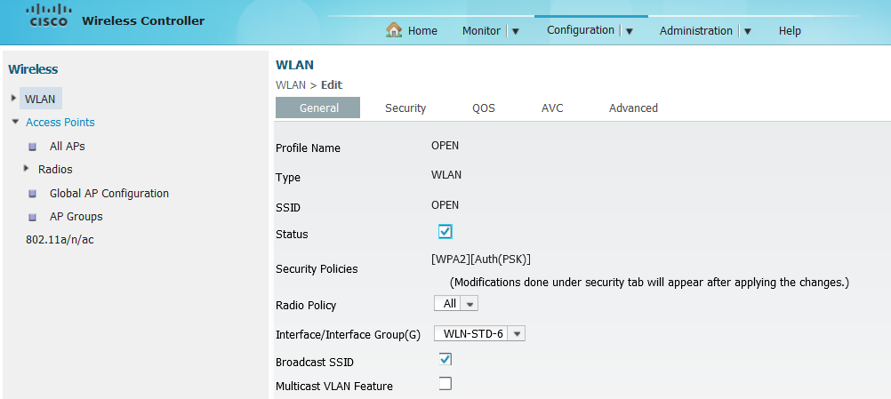Click the Home house icon
Screen dimensions: 891x399
click(394, 30)
